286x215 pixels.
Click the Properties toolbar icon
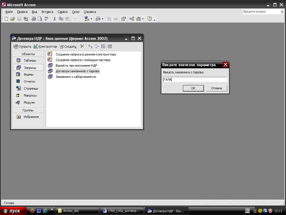[124, 19]
